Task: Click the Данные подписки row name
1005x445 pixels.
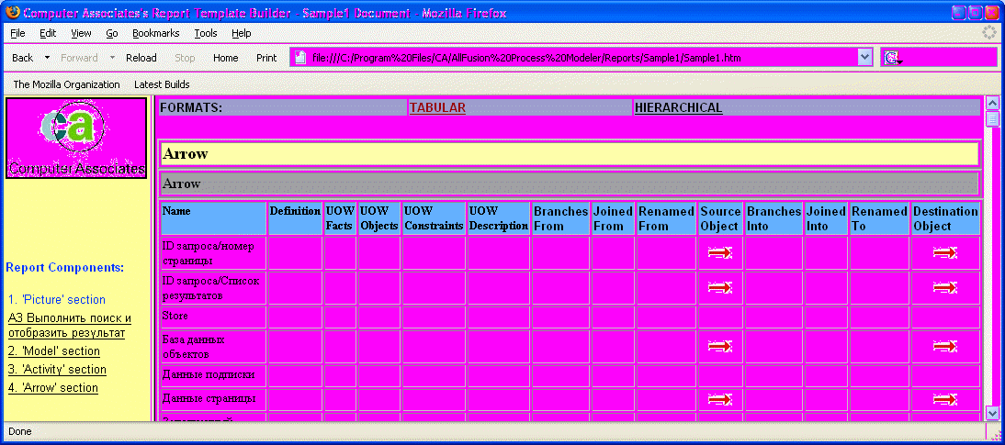Action: (x=209, y=374)
